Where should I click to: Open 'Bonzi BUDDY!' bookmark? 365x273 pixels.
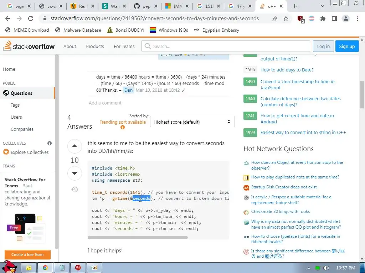point(126,30)
